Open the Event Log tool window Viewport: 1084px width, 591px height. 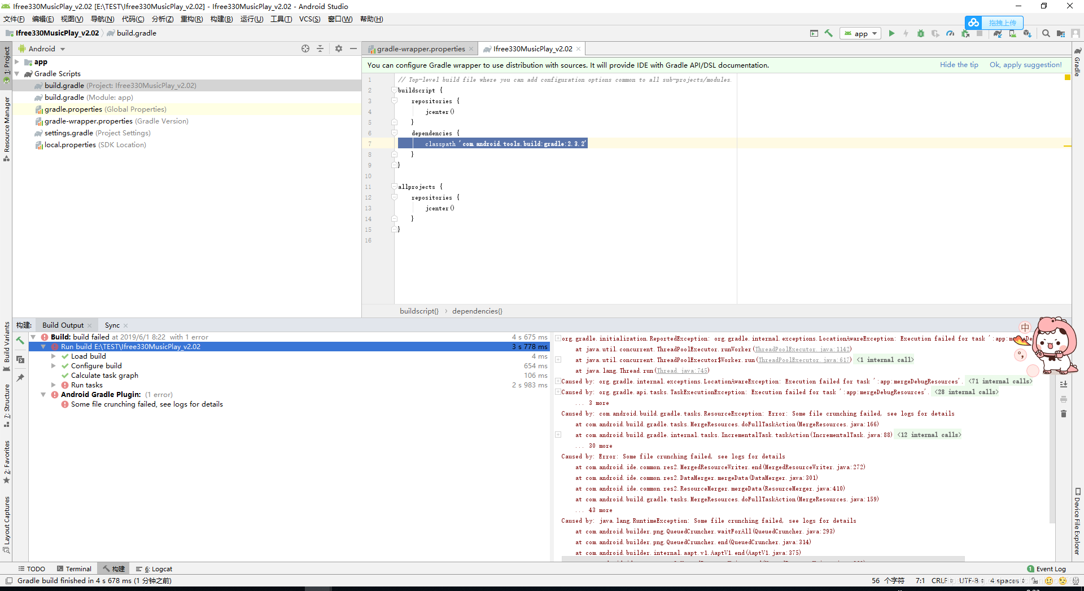point(1046,569)
